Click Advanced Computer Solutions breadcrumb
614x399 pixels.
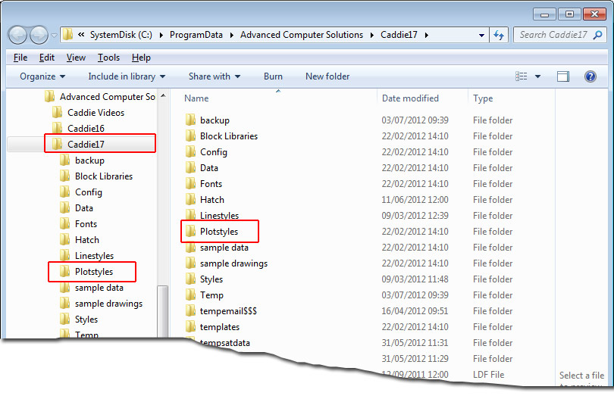[302, 35]
